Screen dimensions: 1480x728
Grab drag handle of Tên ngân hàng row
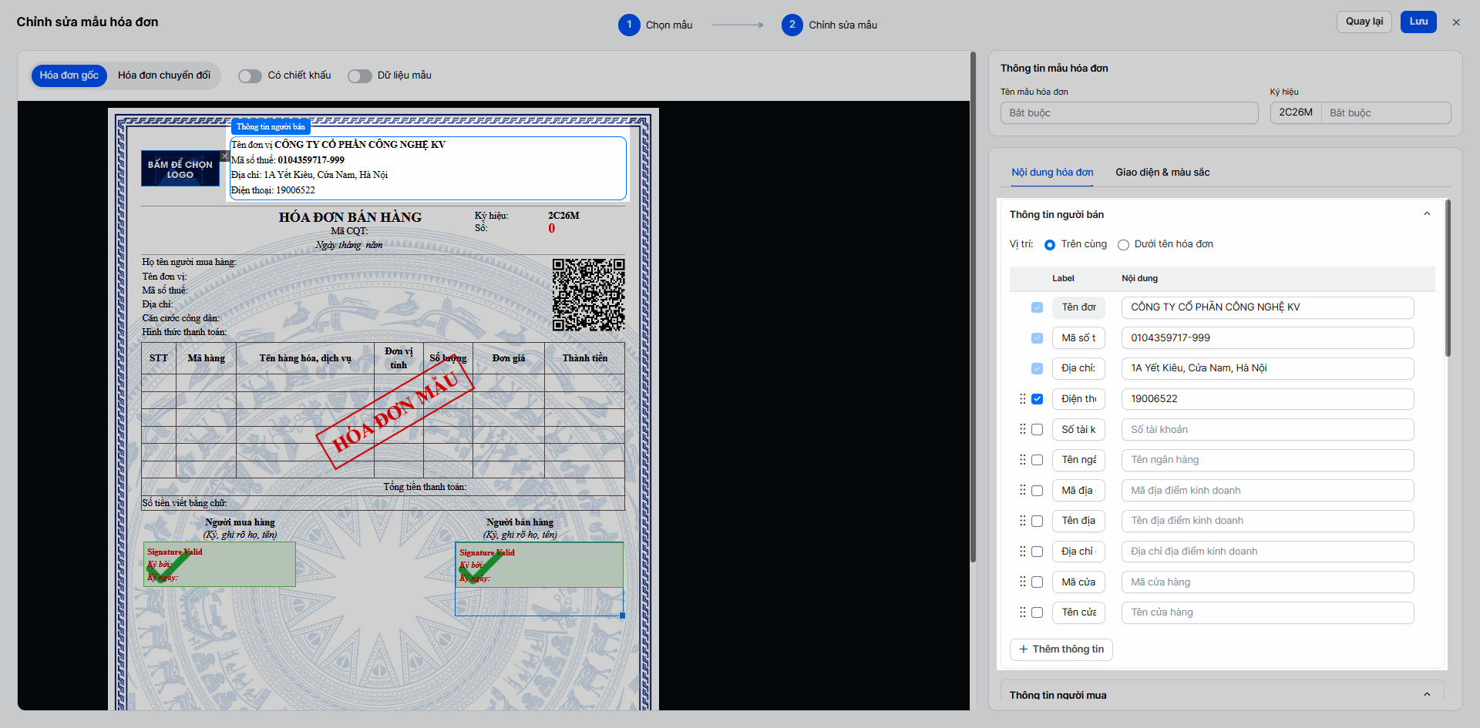1023,460
